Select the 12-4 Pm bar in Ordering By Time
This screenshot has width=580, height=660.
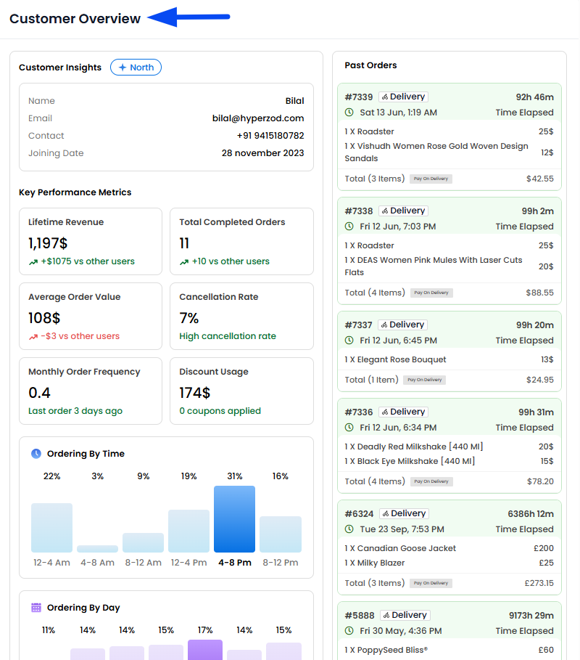pyautogui.click(x=188, y=531)
